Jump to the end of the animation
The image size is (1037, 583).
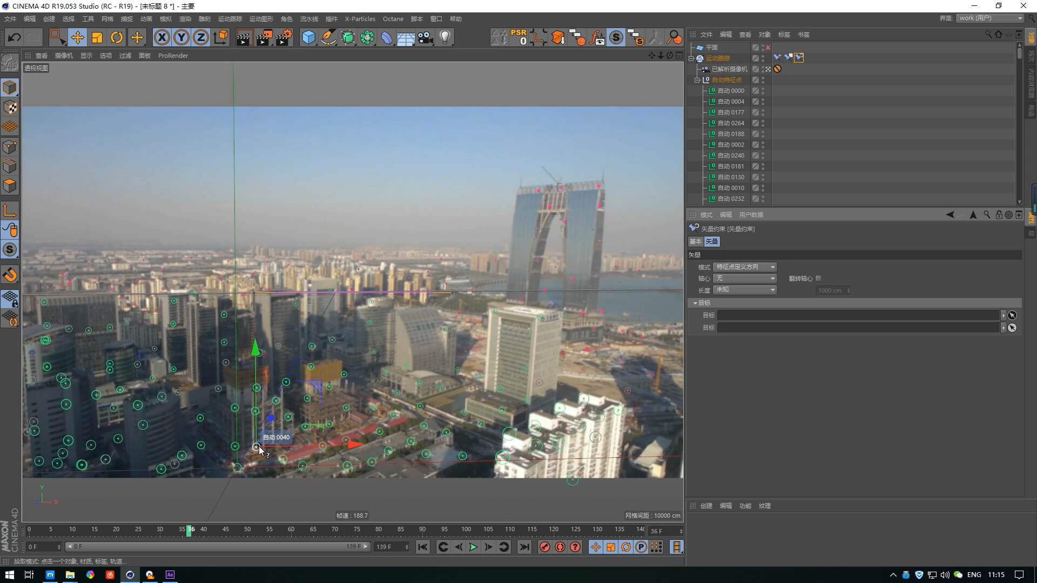coord(524,547)
